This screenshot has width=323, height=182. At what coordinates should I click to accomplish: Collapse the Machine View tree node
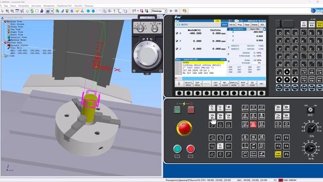tap(3, 21)
